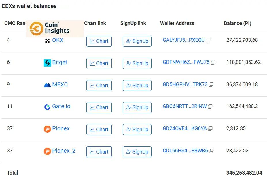The height and width of the screenshot is (180, 267).
Task: Click the Balance (Pi) column header
Action: tap(237, 23)
